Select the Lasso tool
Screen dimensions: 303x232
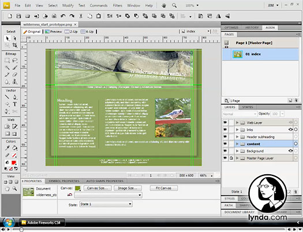tap(14, 61)
